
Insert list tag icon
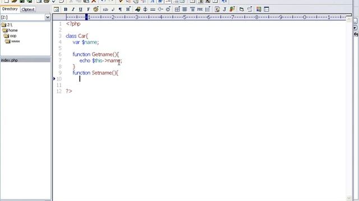pos(208,9)
